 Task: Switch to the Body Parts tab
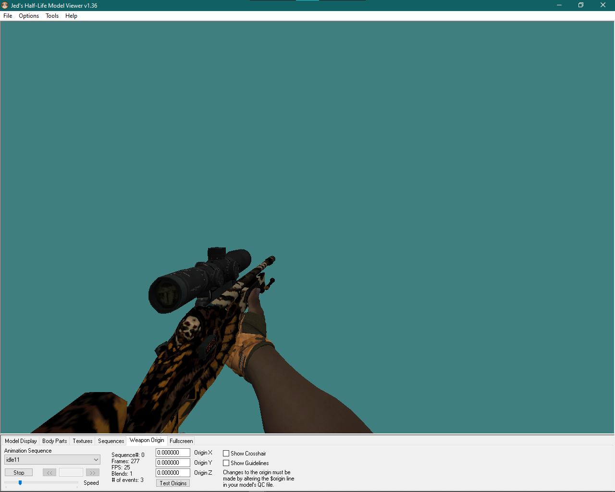click(55, 441)
